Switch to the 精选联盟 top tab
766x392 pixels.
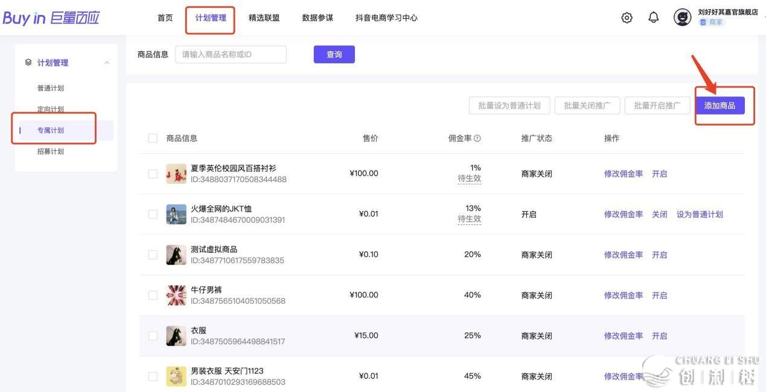264,18
